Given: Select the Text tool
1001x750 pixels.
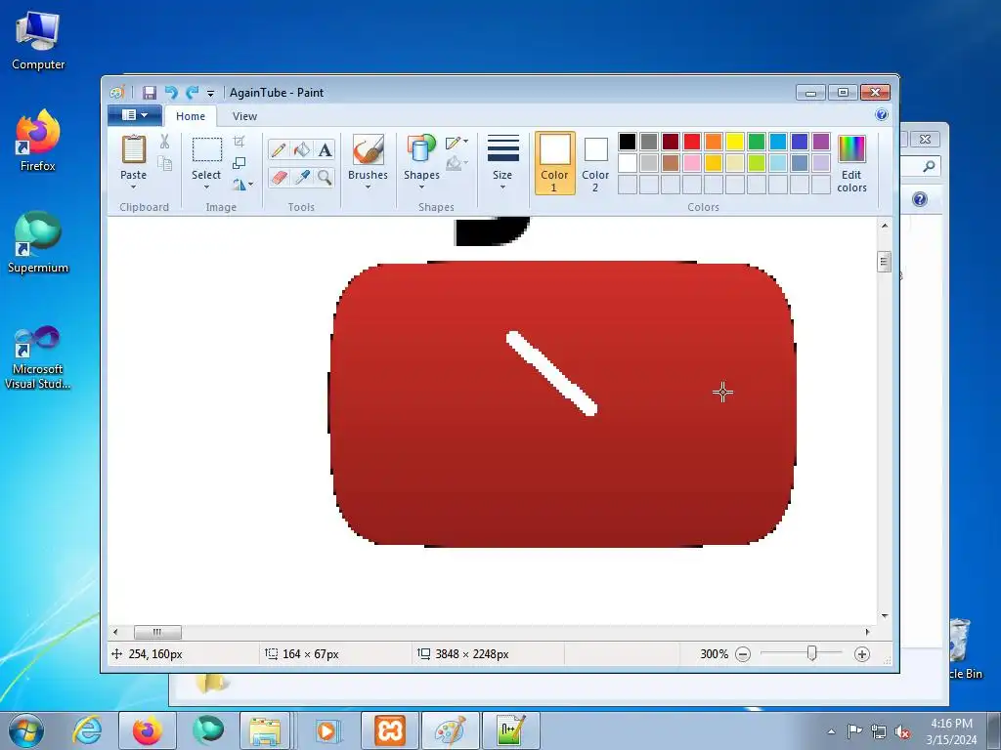Looking at the screenshot, I should (x=325, y=149).
